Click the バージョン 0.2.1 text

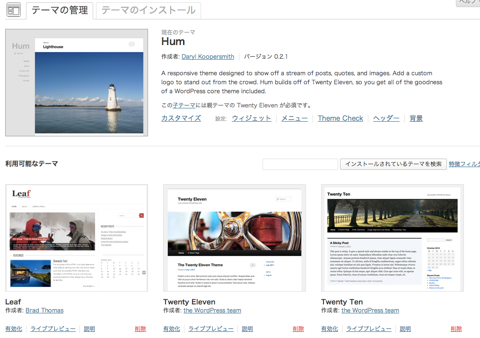[x=266, y=57]
